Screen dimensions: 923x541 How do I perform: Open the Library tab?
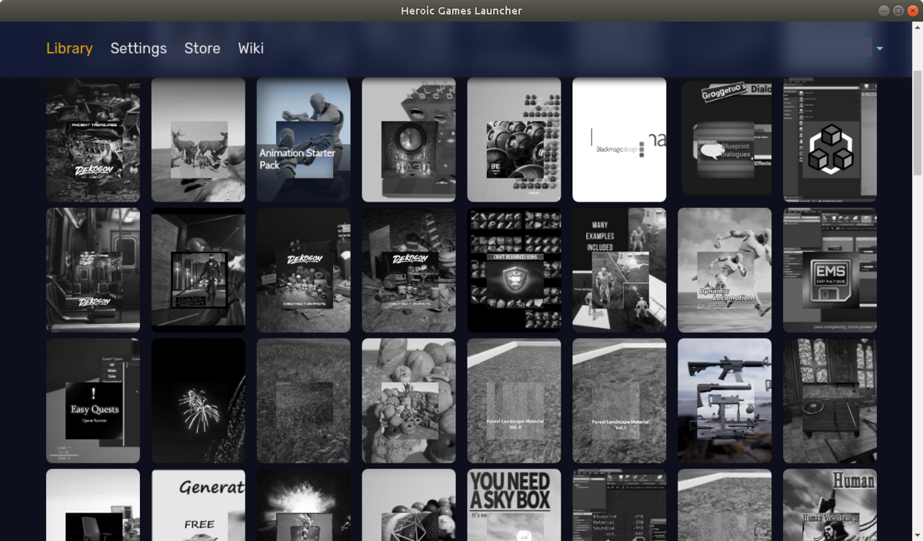tap(69, 48)
